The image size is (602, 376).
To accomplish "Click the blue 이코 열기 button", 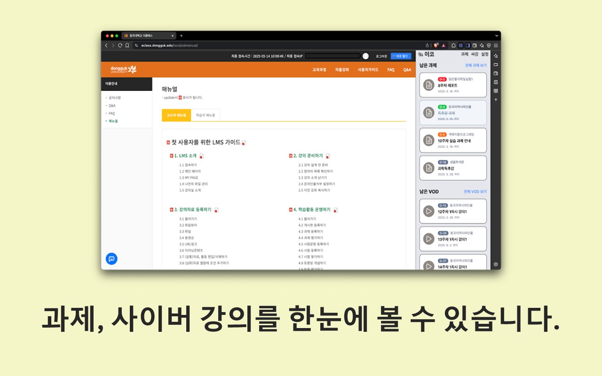I will (400, 55).
